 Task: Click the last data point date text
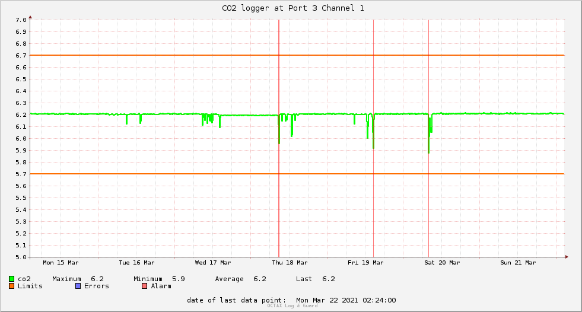291,300
